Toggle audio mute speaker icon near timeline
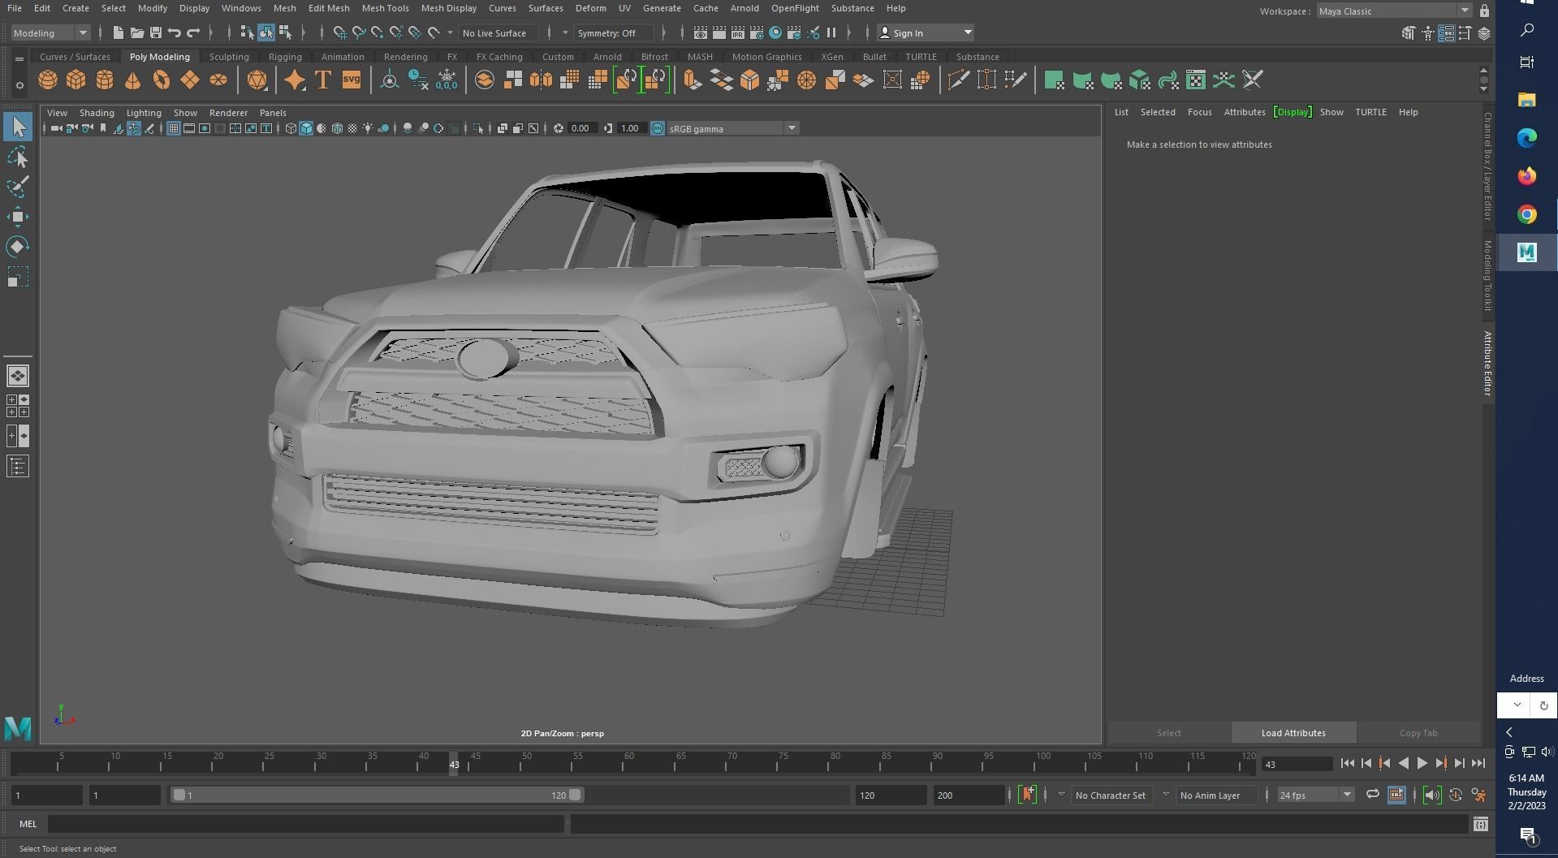This screenshot has height=858, width=1558. pyautogui.click(x=1432, y=795)
